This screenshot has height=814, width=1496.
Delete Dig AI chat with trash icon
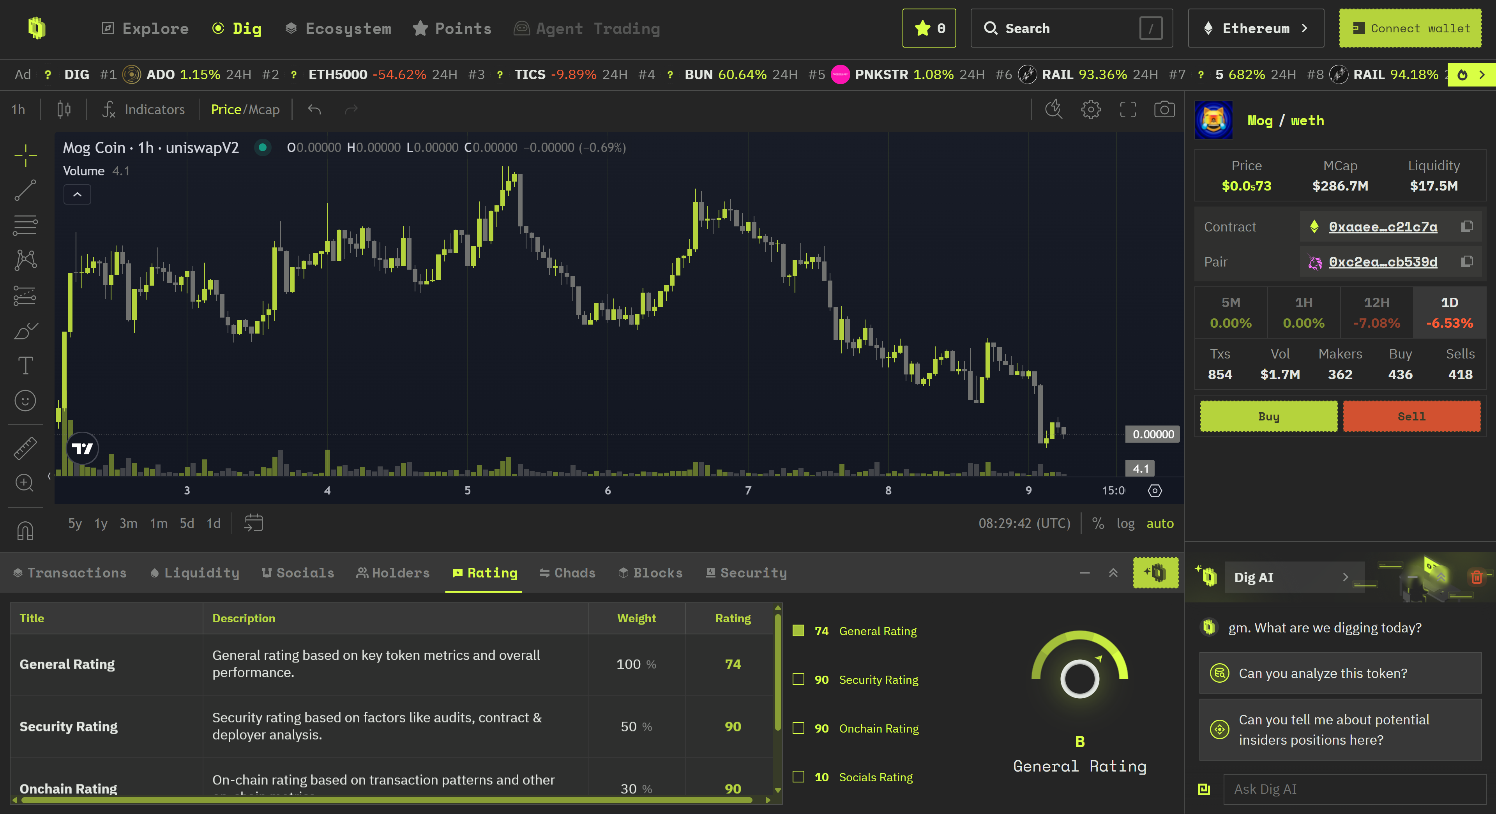[x=1476, y=577]
